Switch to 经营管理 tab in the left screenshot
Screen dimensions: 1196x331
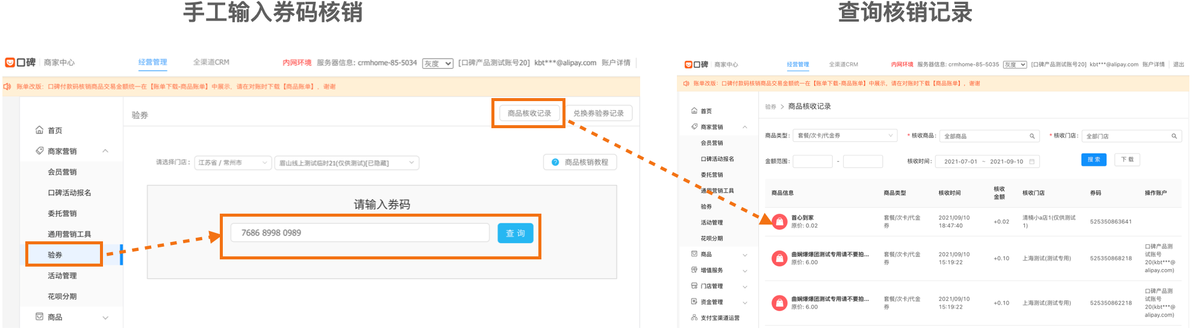[153, 62]
